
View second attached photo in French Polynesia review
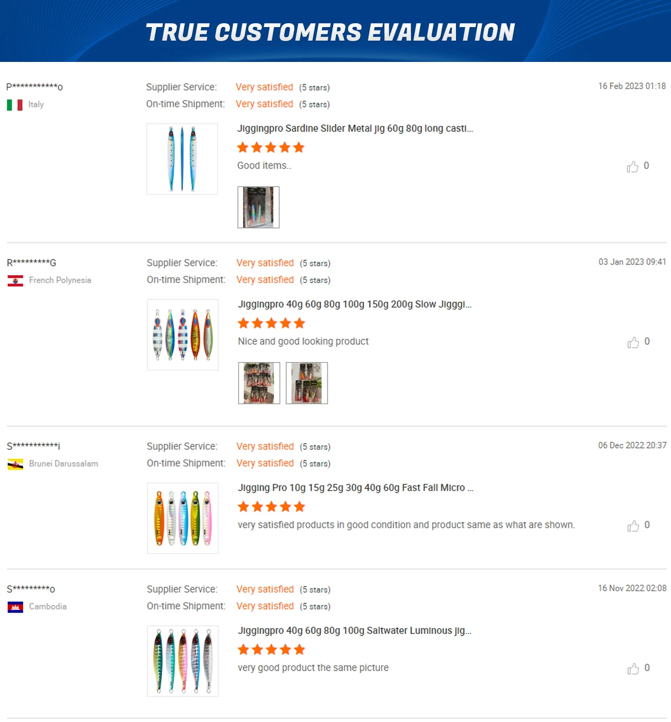coord(307,383)
